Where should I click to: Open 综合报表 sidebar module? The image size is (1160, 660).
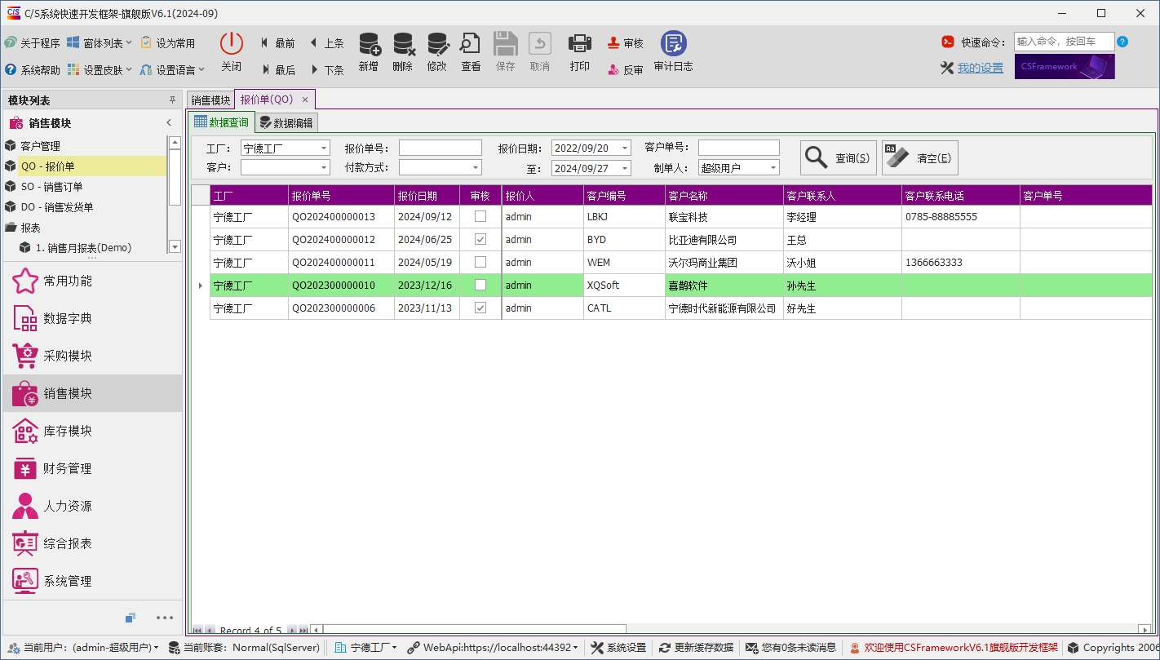click(x=92, y=543)
